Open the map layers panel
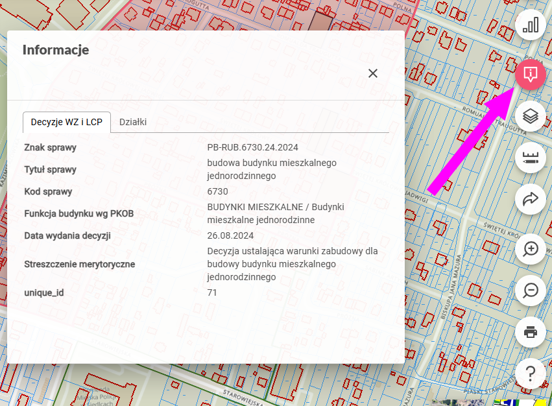This screenshot has height=406, width=552. [531, 116]
